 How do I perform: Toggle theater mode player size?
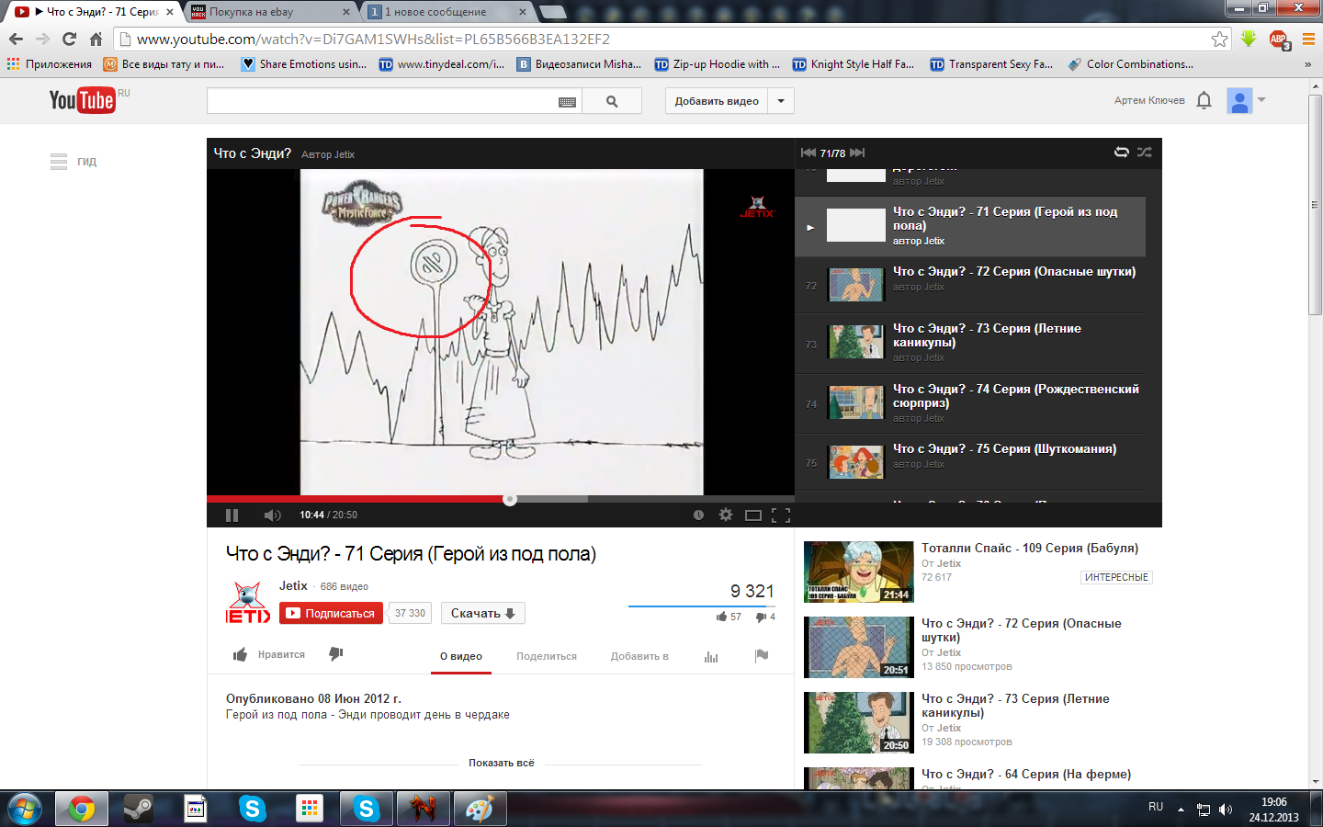pyautogui.click(x=753, y=515)
